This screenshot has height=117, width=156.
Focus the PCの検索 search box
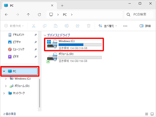click(139, 15)
